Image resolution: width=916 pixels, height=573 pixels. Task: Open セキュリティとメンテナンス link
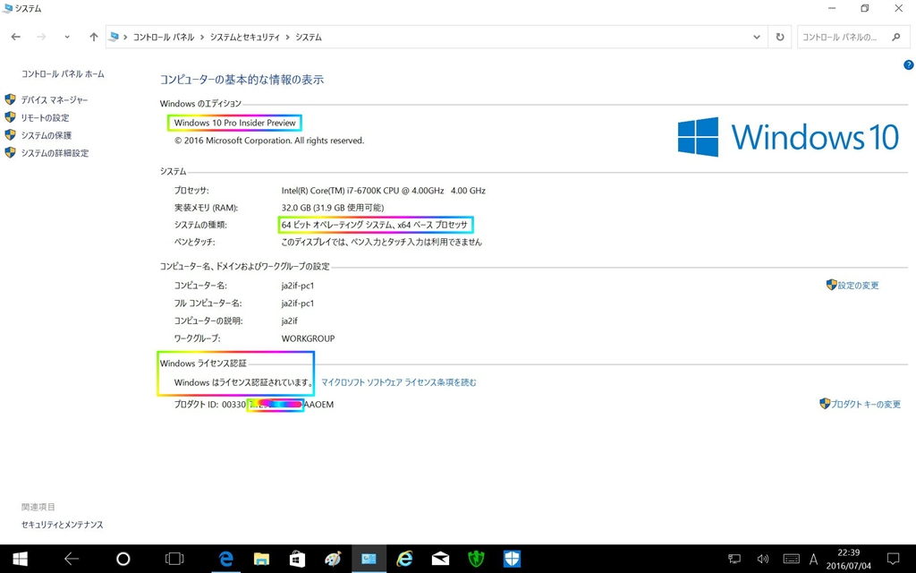click(63, 525)
